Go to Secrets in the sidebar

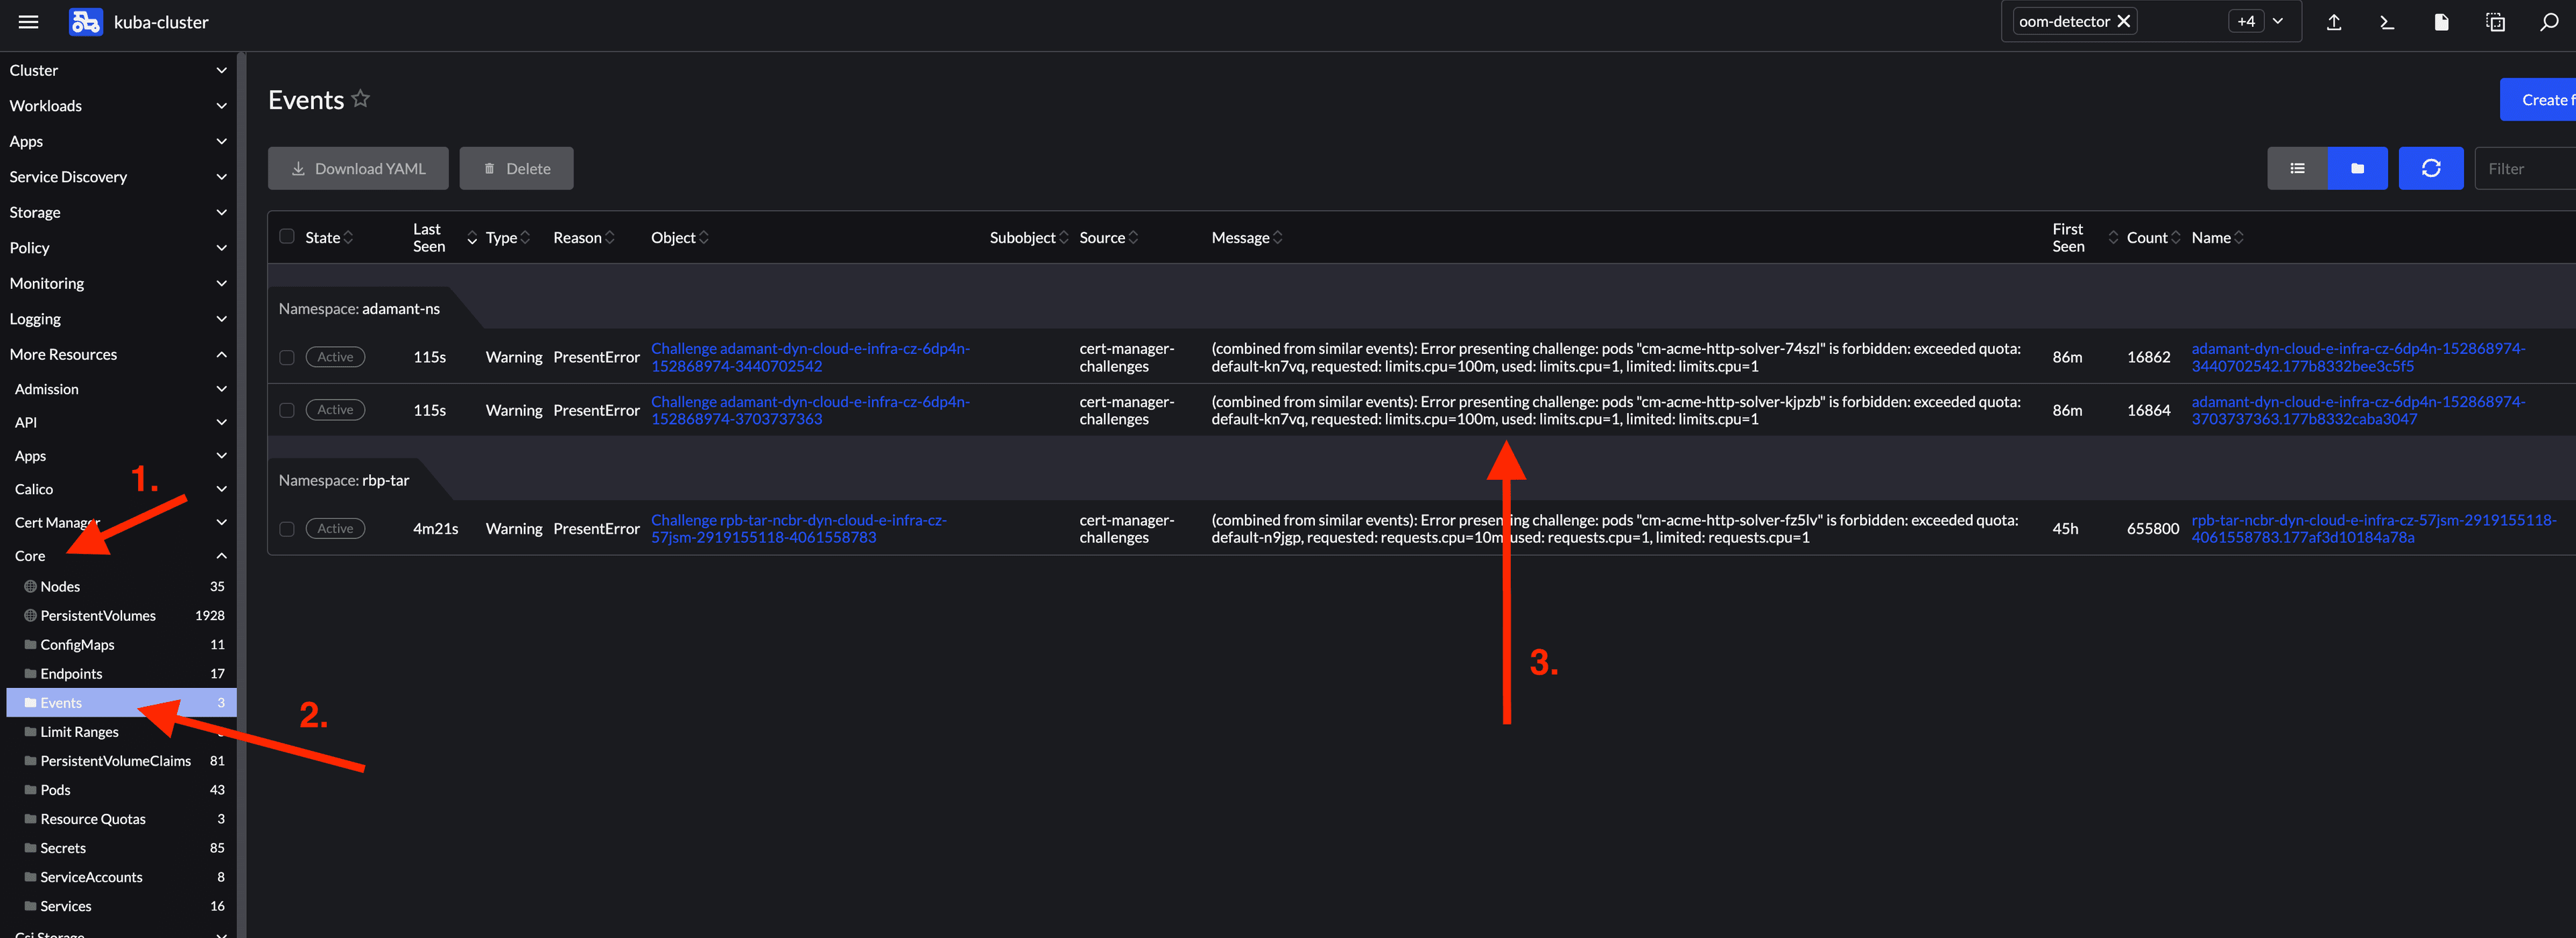coord(63,848)
